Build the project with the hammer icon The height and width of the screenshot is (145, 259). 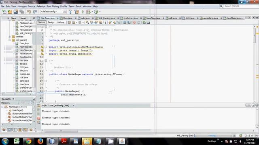pos(70,12)
